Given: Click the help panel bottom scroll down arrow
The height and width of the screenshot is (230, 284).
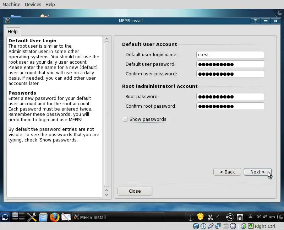Looking at the screenshot, I should [107, 195].
